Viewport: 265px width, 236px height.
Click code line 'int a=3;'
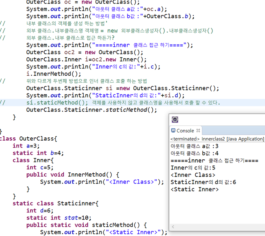click(x=26, y=146)
